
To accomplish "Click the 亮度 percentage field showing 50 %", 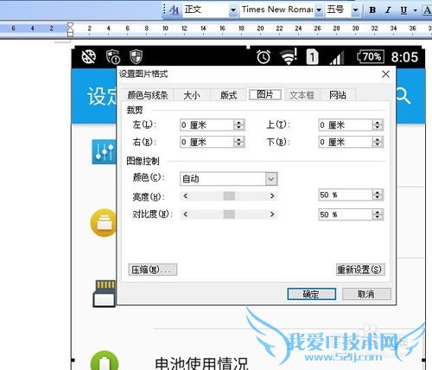I will [345, 195].
